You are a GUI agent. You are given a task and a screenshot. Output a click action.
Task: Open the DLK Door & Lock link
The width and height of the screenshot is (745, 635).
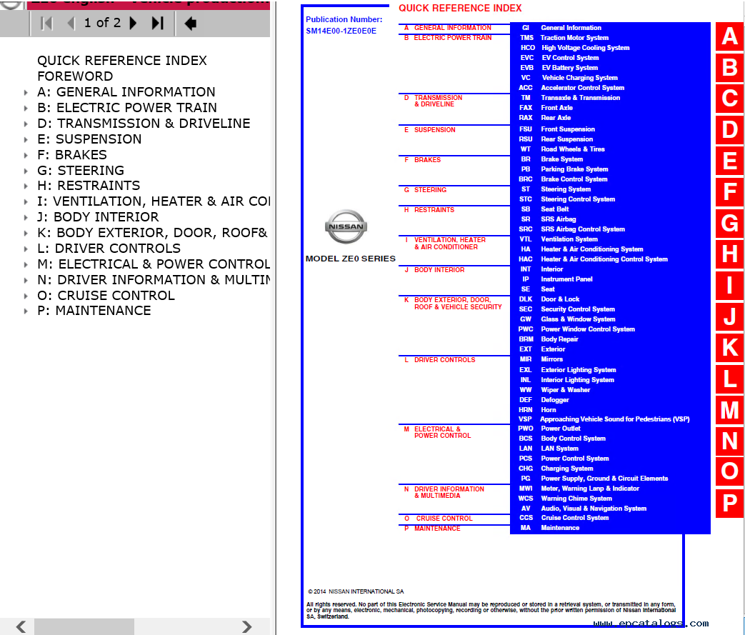(x=549, y=299)
